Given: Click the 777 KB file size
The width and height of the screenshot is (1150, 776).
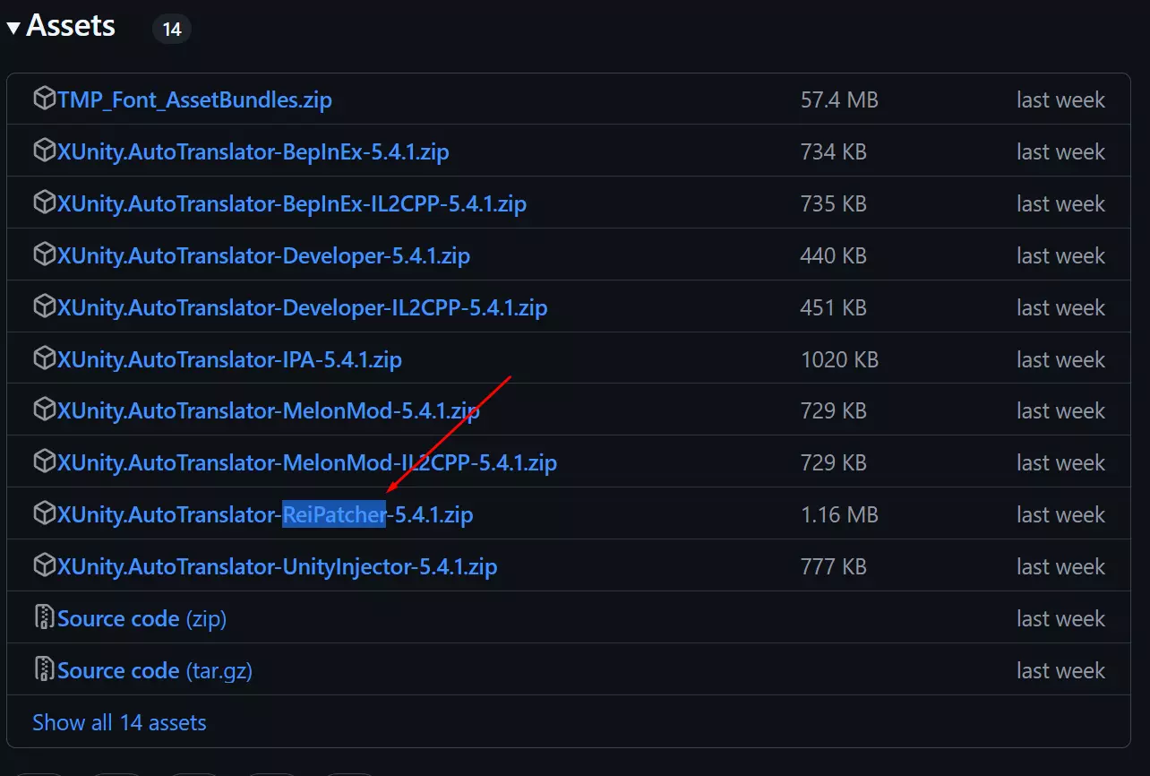Looking at the screenshot, I should click(834, 566).
